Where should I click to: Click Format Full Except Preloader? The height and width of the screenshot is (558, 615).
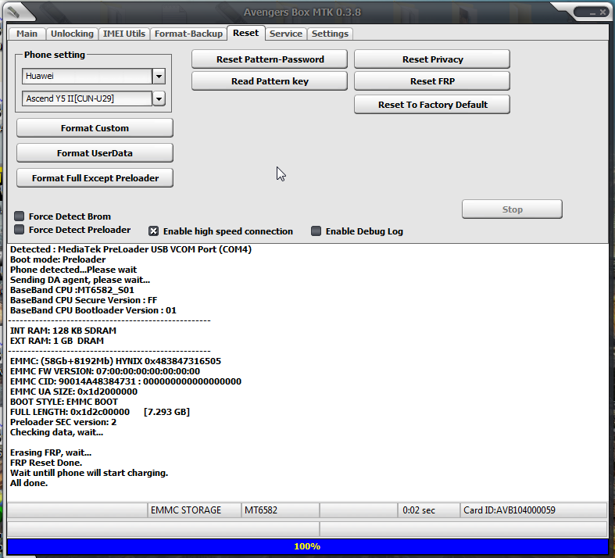click(95, 178)
